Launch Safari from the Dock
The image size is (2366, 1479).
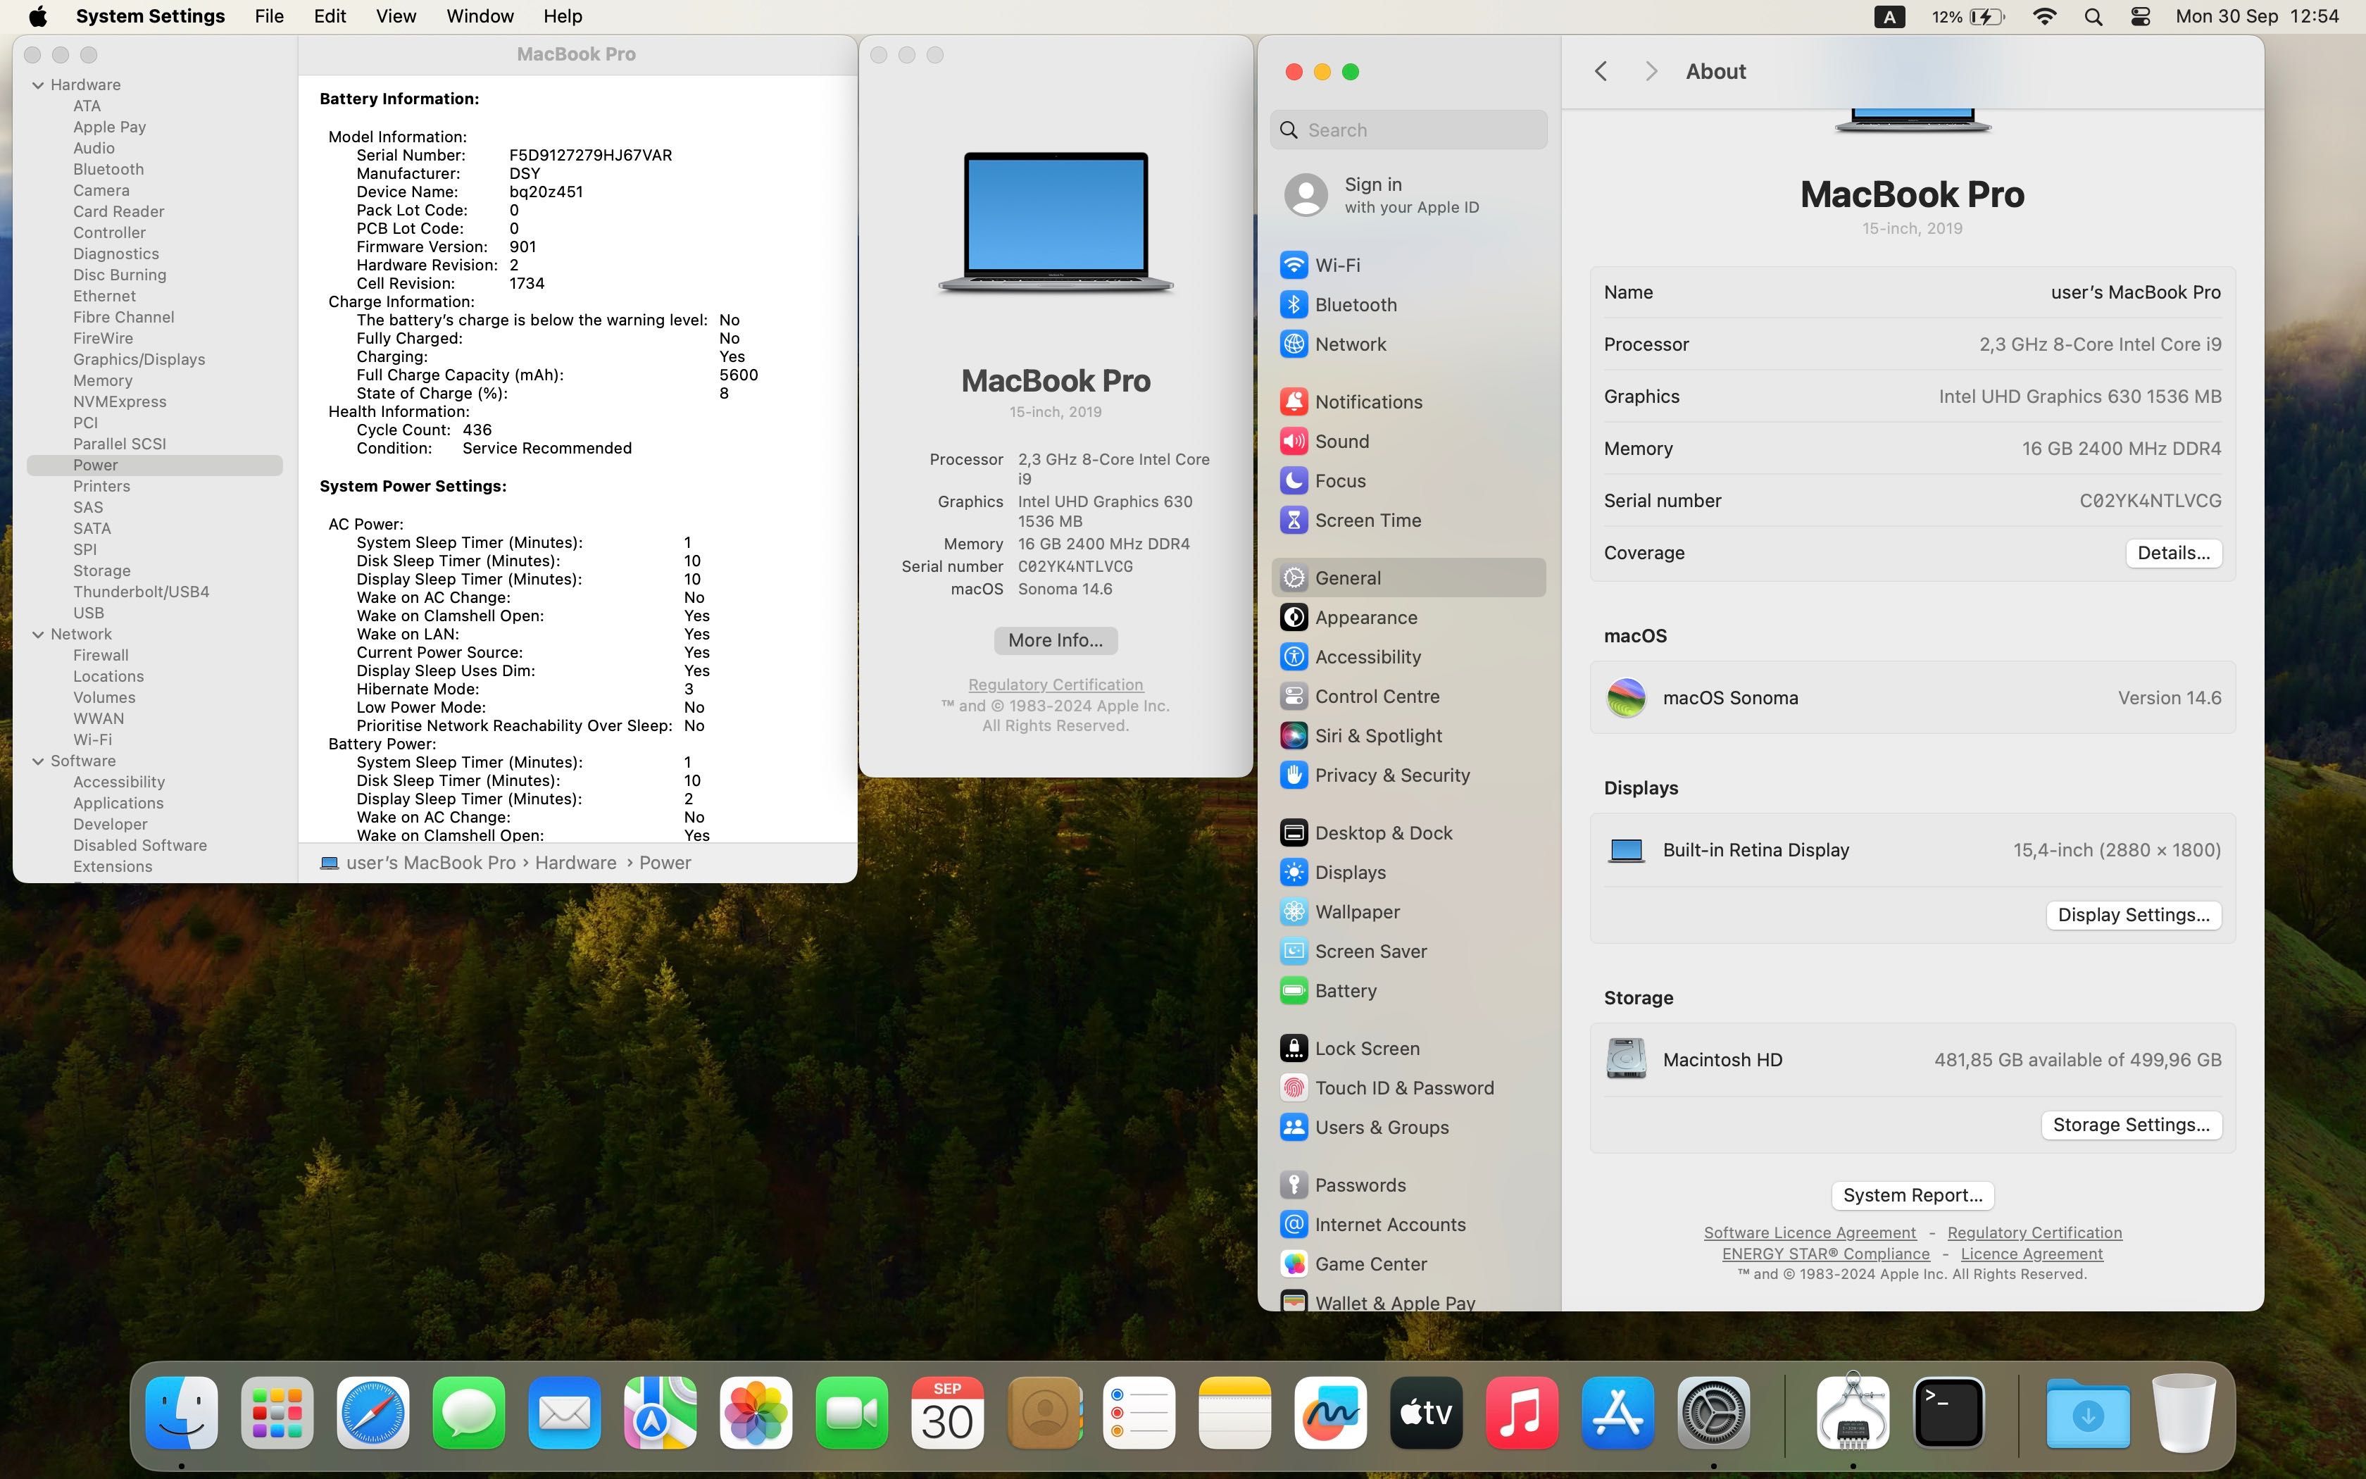(x=373, y=1413)
